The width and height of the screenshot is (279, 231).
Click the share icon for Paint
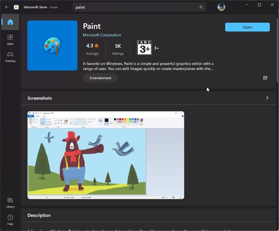(x=265, y=78)
